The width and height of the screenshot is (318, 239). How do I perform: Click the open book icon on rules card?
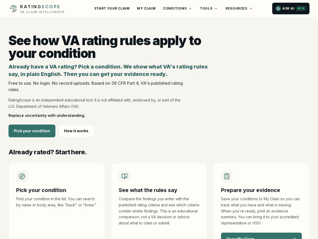(125, 176)
